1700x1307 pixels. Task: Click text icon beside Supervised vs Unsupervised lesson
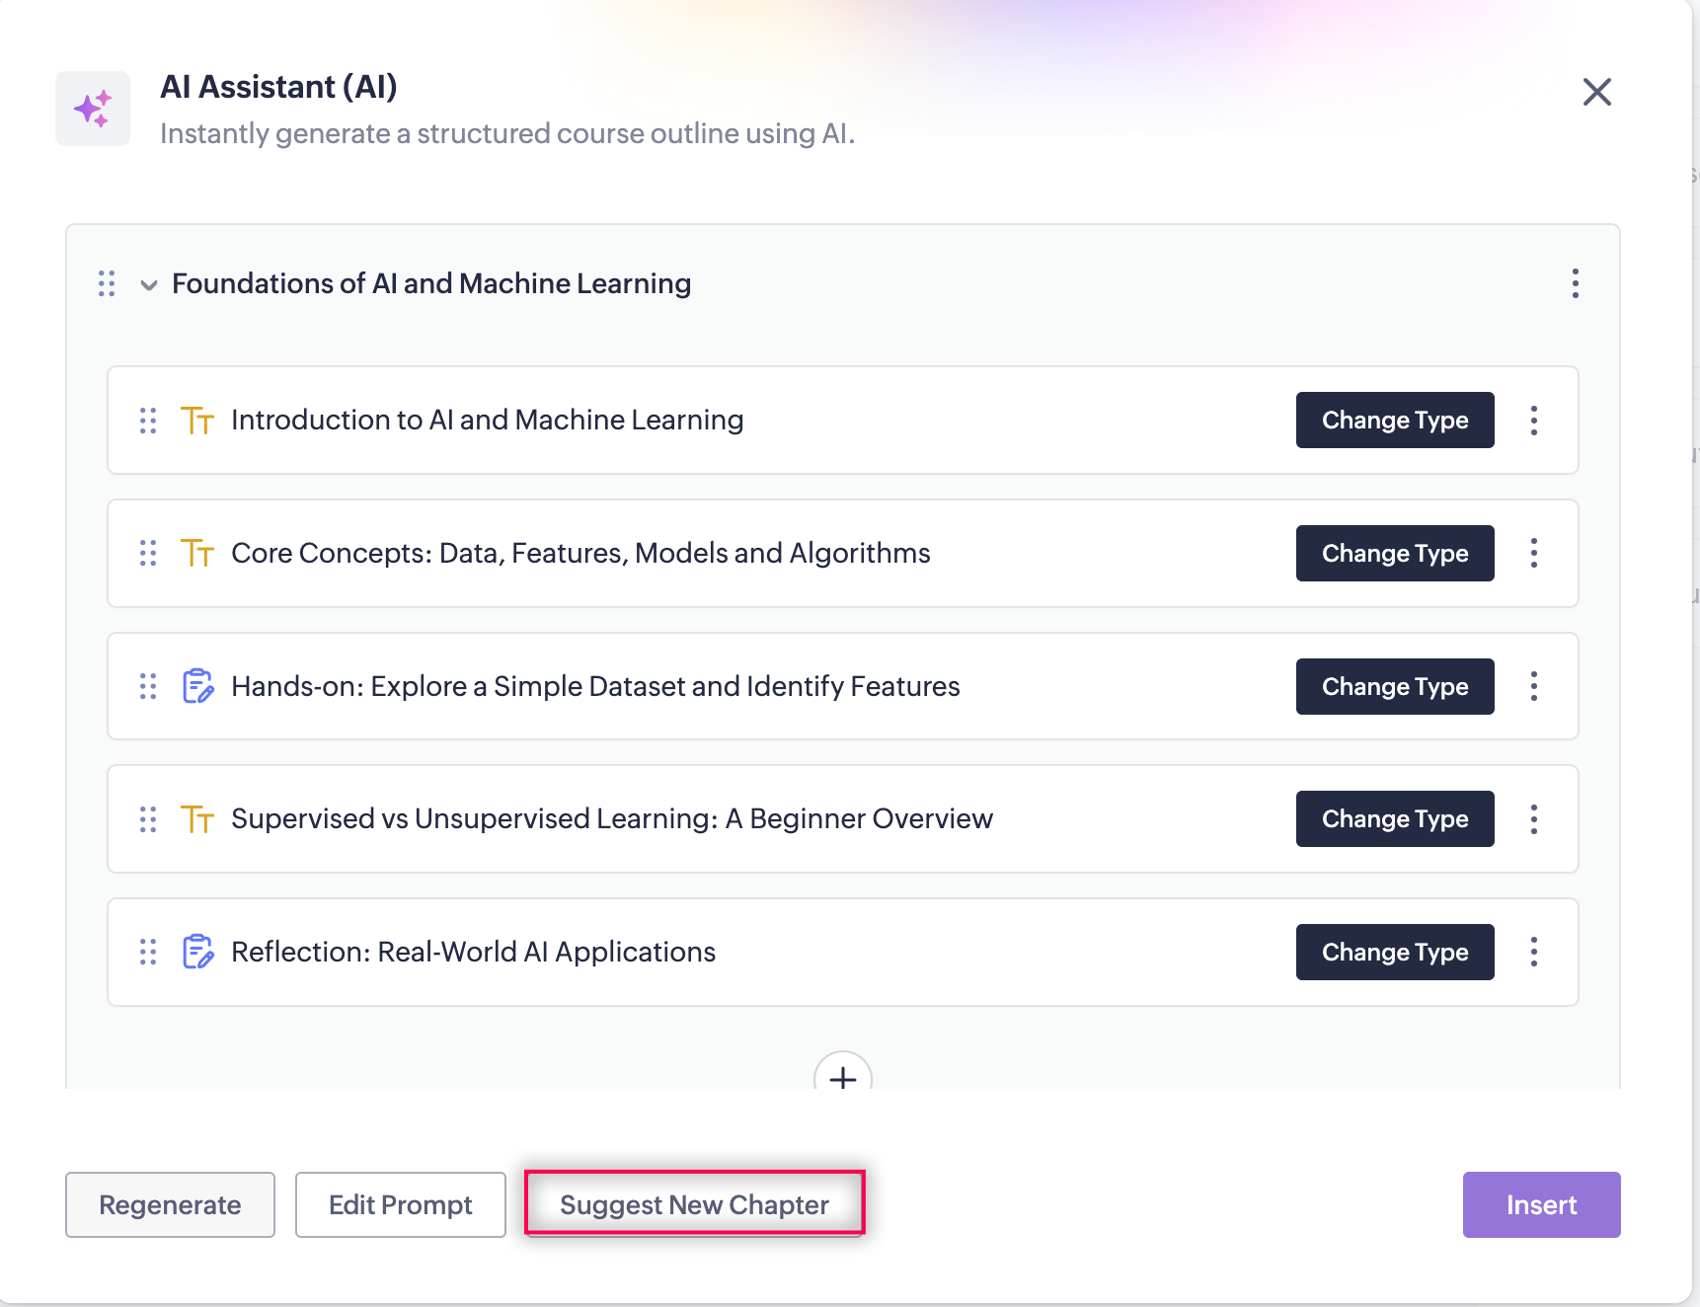coord(197,819)
